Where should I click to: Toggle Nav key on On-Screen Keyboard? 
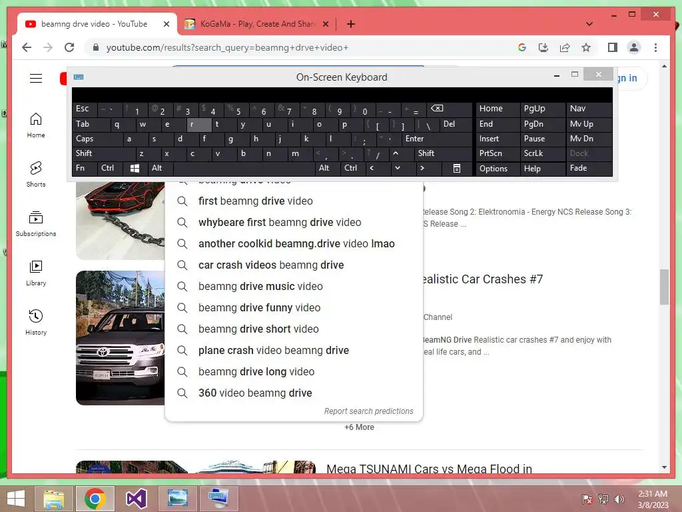click(x=589, y=109)
